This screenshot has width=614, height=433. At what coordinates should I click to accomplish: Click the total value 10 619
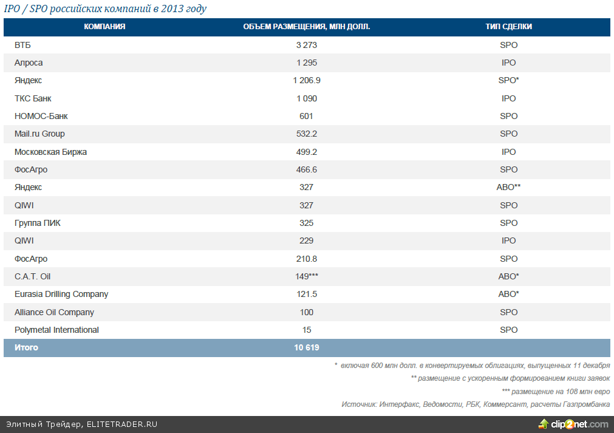click(x=306, y=348)
